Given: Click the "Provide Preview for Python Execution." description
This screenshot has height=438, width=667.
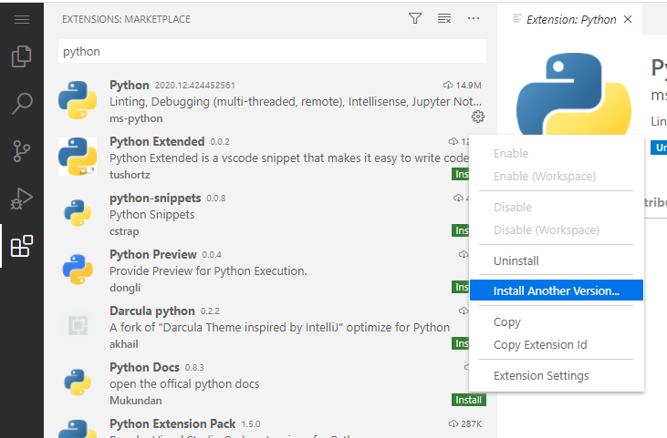Looking at the screenshot, I should [208, 270].
